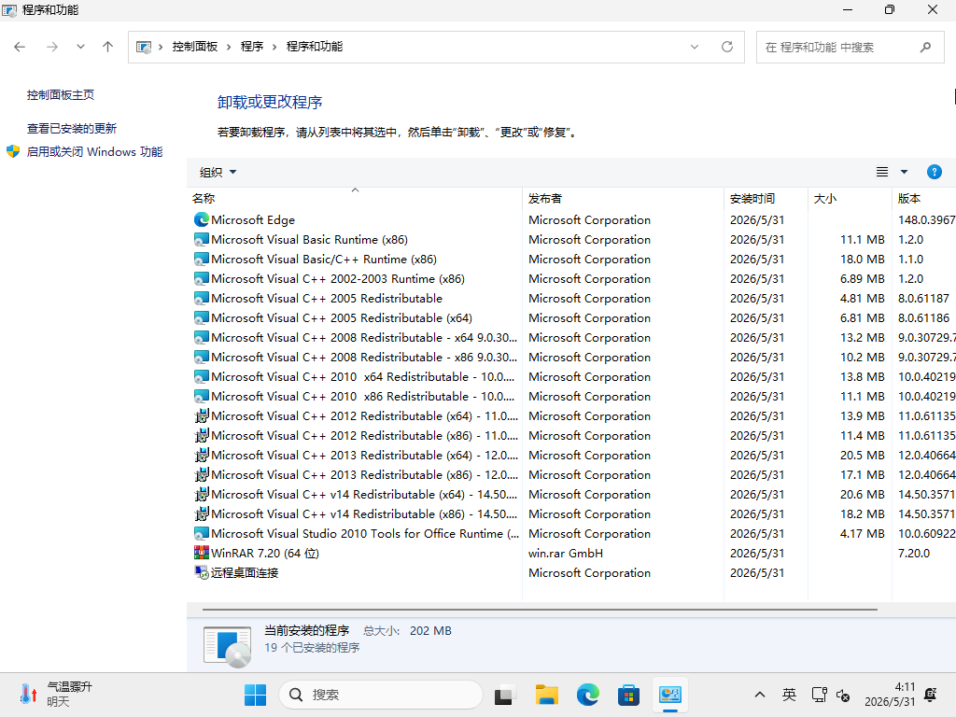Click the horizontal scrollbar under the list

tap(540, 609)
